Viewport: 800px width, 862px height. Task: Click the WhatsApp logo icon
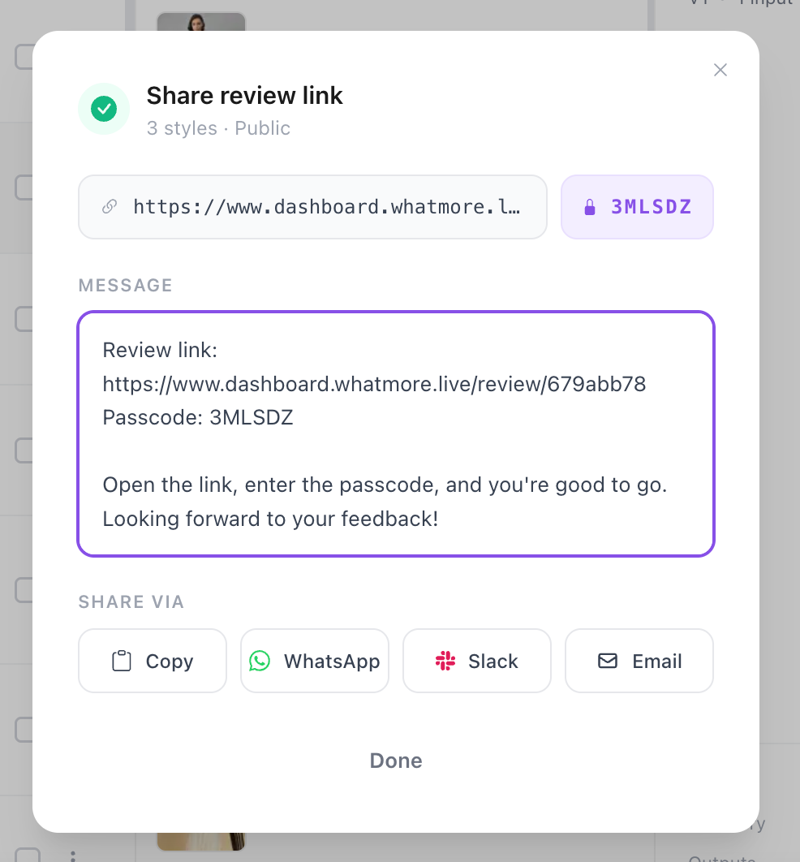(260, 661)
